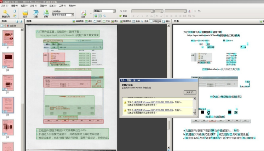Viewport: 264px width, 151px height.
Task: Expand the 发送 button dropdown arrow
Action: (91, 14)
